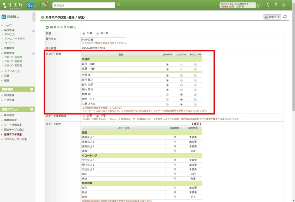Open 案件マスタ設定 in settings menu
Image resolution: width=295 pixels, height=202 pixels.
tap(13, 134)
